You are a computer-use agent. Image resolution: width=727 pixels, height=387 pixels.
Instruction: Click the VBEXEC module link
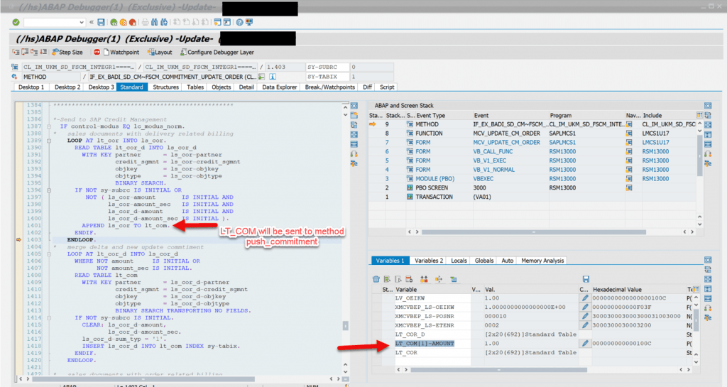(x=483, y=179)
